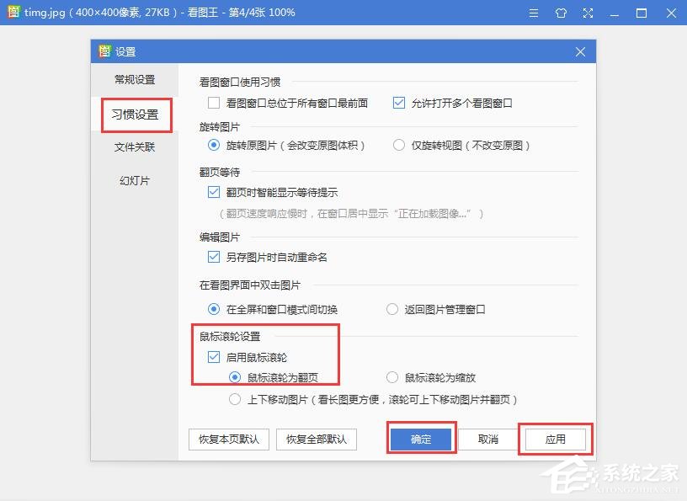Click the fullscreen expand icon in title bar
The width and height of the screenshot is (687, 501).
587,12
